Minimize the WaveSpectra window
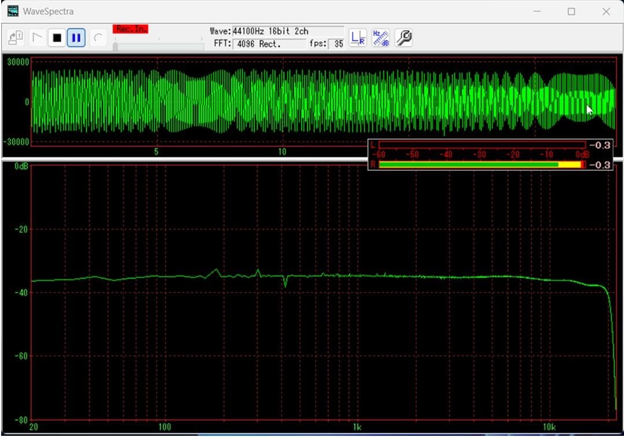 pyautogui.click(x=537, y=12)
